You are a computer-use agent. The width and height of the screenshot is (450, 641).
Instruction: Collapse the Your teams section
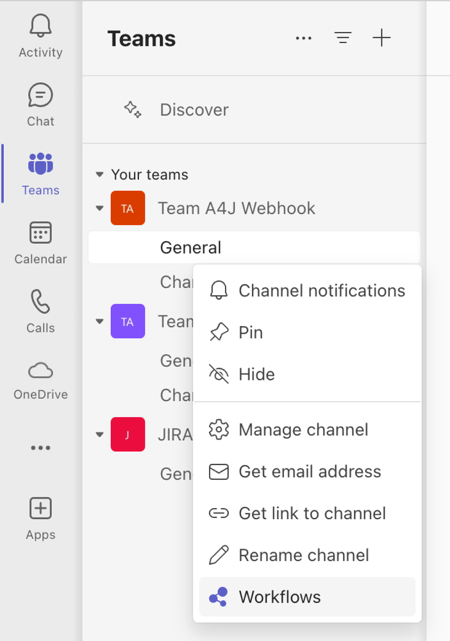tap(99, 175)
